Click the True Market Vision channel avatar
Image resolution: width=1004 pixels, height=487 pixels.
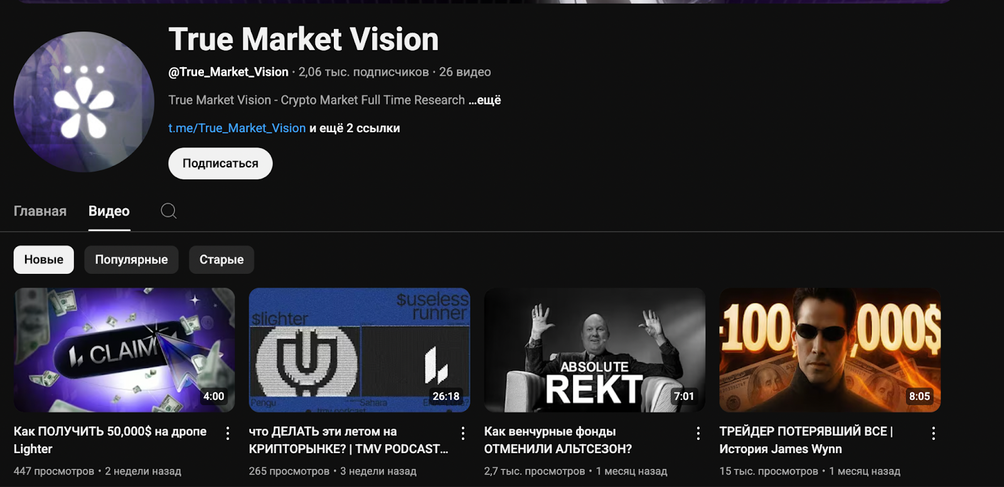(x=84, y=102)
